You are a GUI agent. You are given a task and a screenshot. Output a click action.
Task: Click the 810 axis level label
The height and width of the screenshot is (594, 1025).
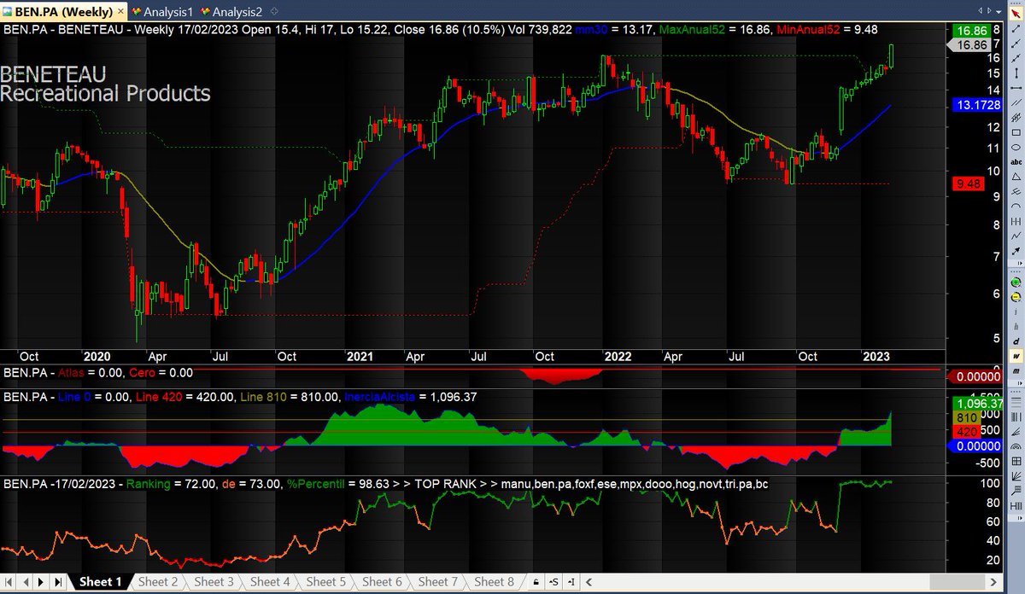click(x=967, y=418)
